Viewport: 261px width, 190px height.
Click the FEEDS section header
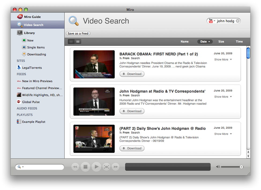21,74
